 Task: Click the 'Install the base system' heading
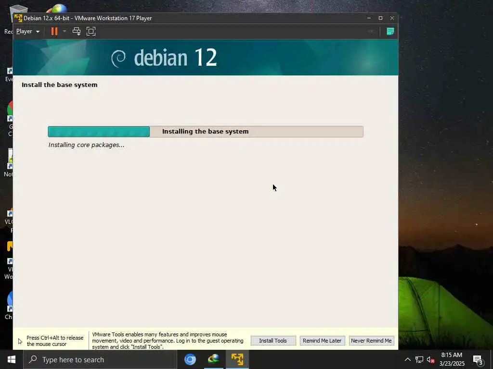59,85
